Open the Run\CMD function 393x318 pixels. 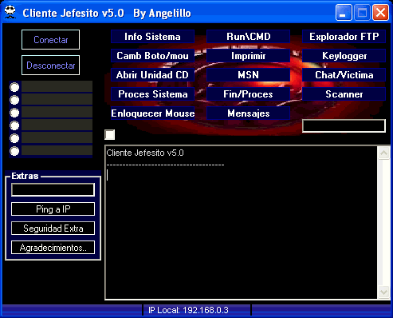(x=248, y=37)
